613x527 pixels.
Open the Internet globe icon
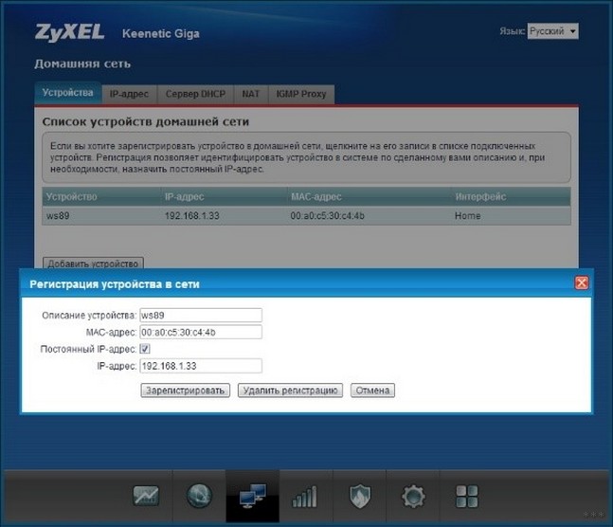[x=200, y=495]
